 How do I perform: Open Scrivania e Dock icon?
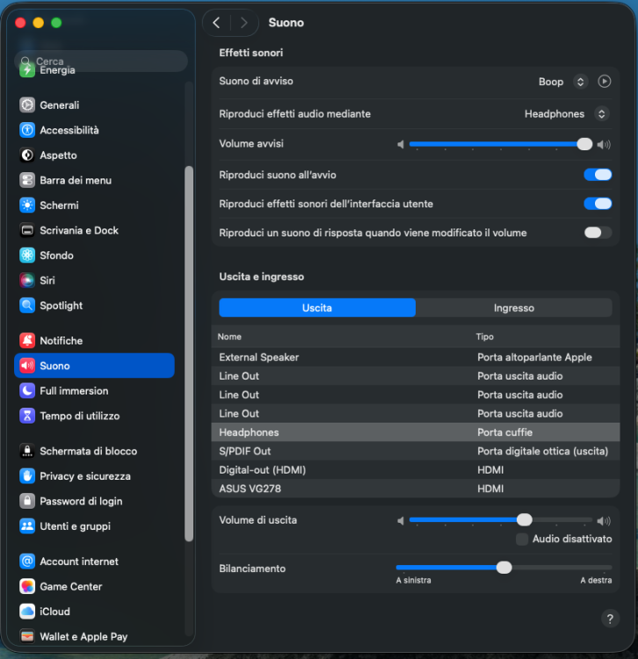tap(27, 230)
